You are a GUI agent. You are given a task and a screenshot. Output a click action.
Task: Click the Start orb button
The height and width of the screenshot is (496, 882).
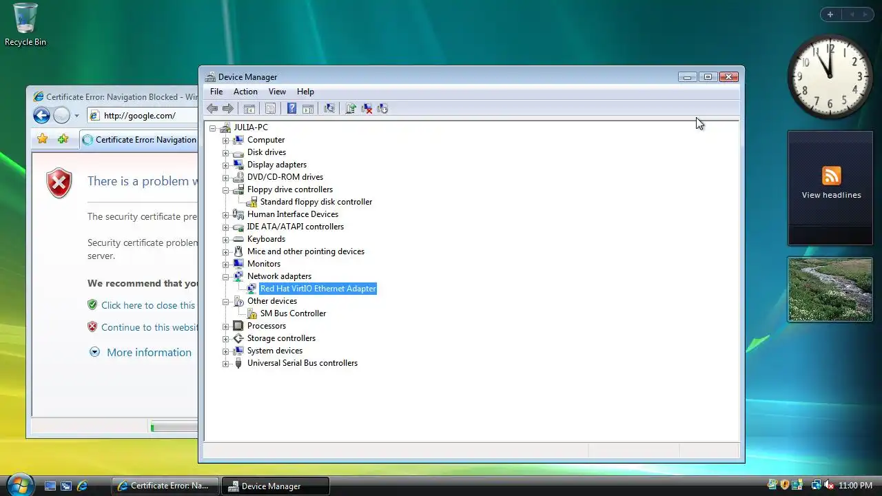(19, 484)
